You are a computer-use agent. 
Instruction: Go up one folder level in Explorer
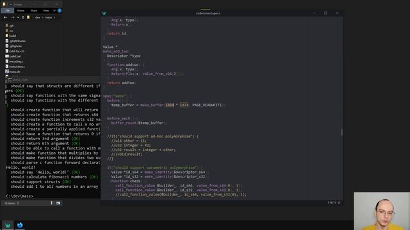pos(23,17)
